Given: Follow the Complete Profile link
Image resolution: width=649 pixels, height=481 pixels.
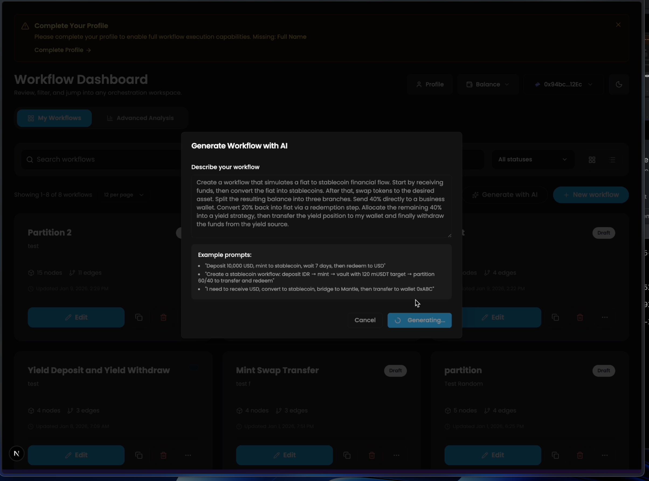Looking at the screenshot, I should click(x=63, y=50).
